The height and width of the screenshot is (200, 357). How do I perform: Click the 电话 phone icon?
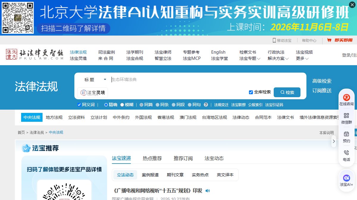346,153
